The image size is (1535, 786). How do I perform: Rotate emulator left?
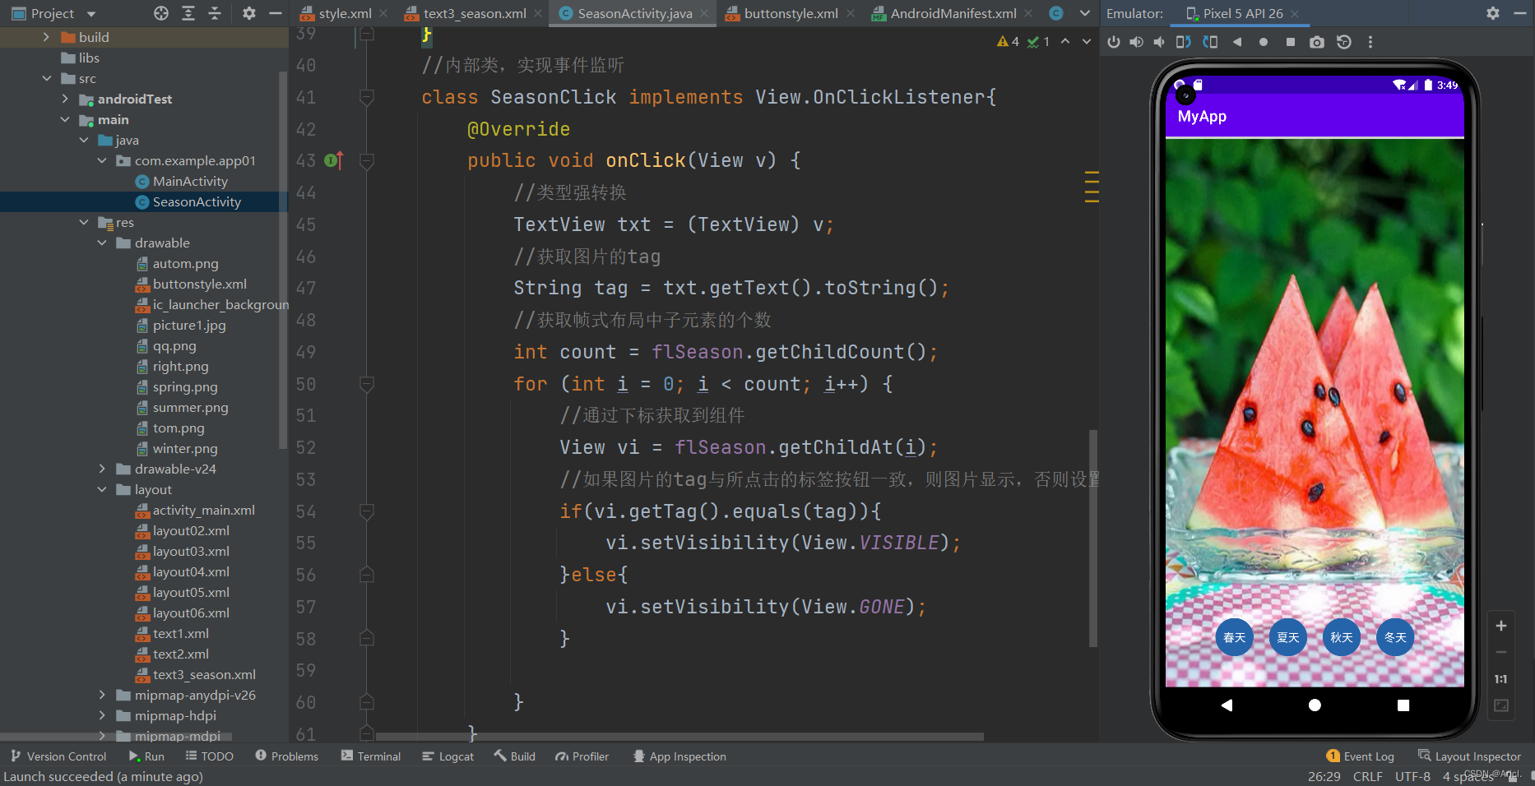1183,42
